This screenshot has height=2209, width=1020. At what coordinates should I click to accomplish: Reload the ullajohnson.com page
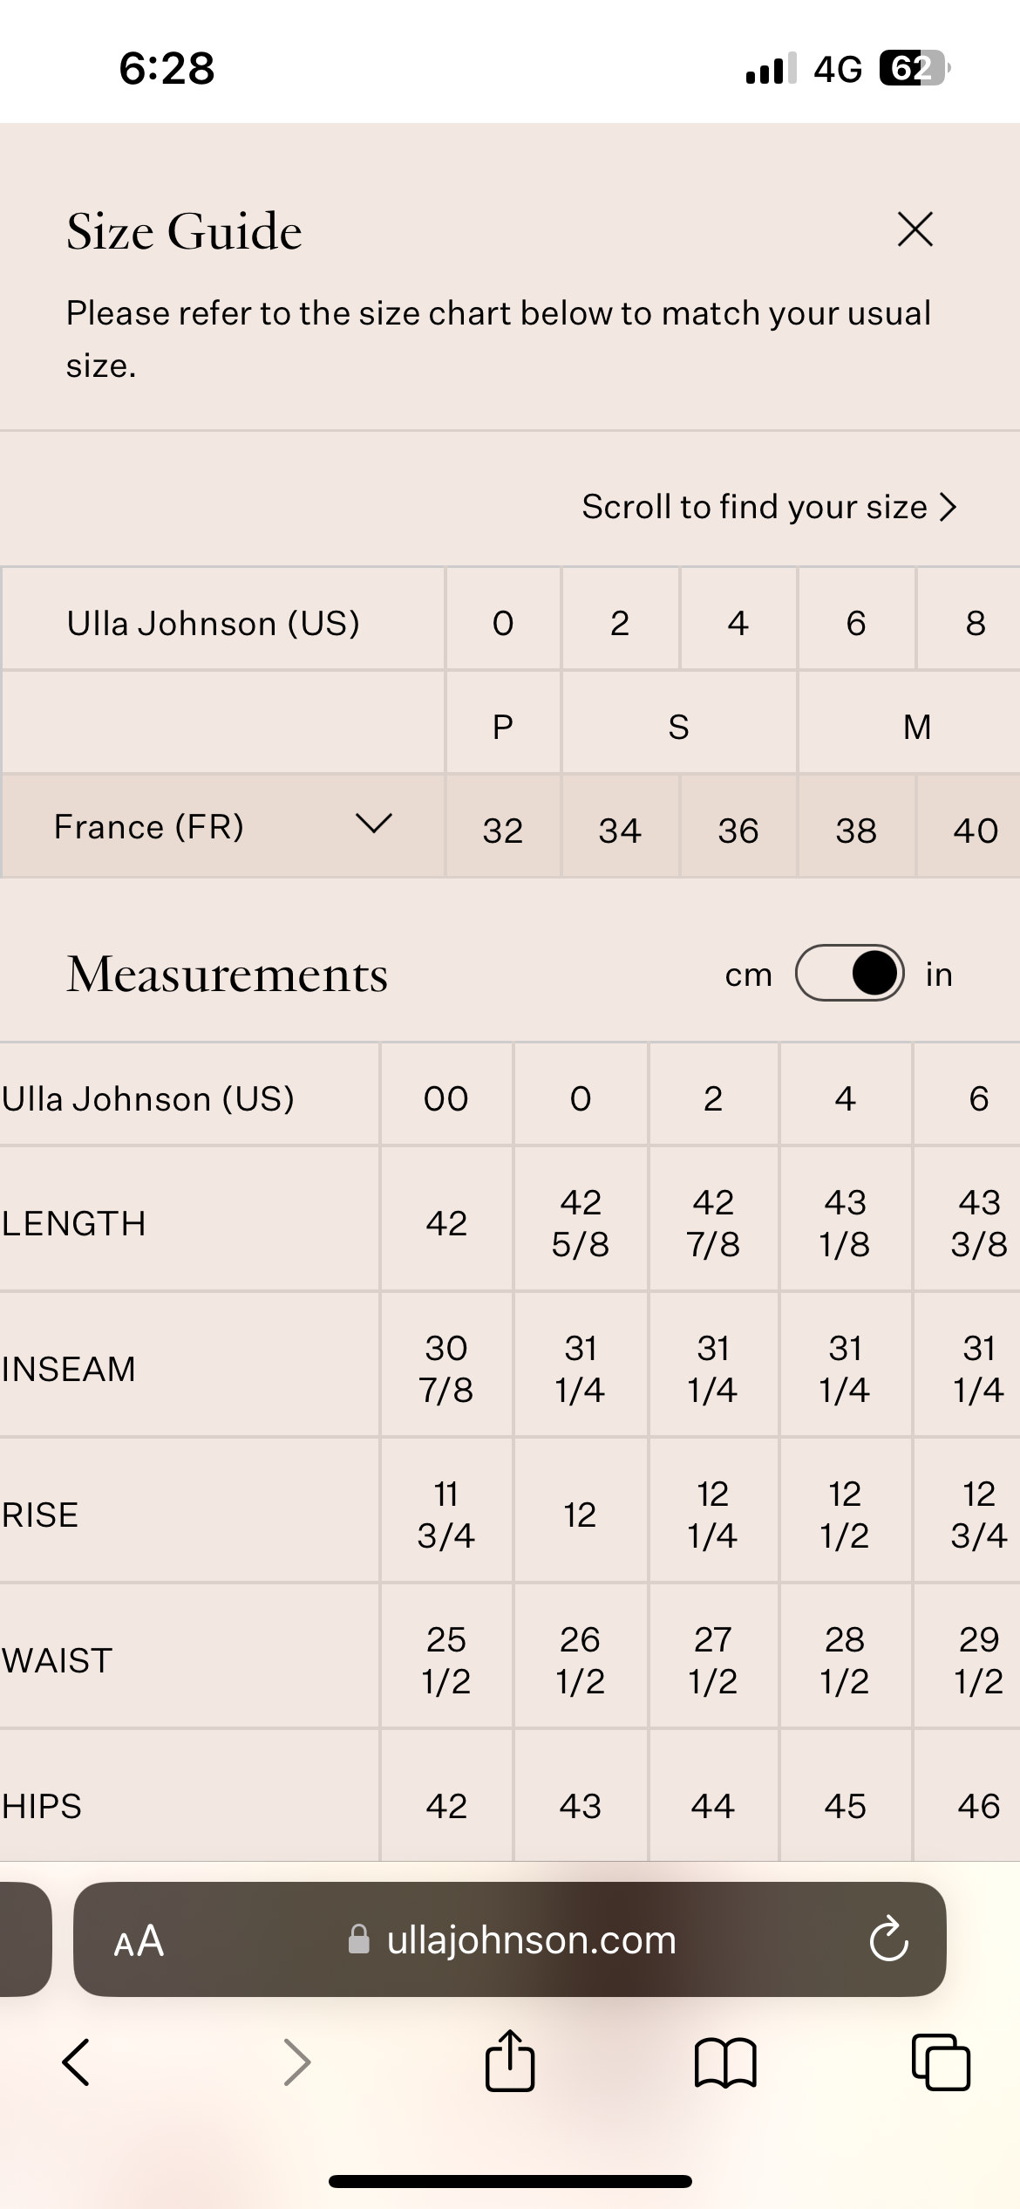[x=888, y=1939]
